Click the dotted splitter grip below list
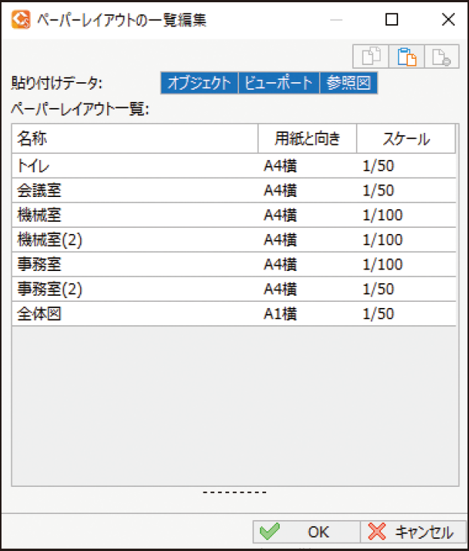Image resolution: width=469 pixels, height=551 pixels. pyautogui.click(x=234, y=493)
